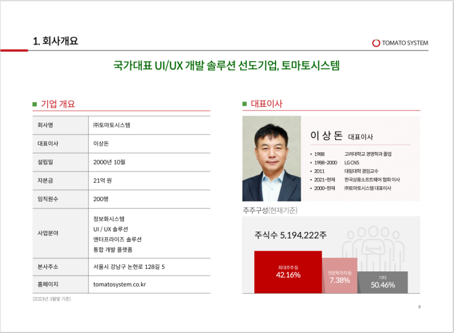Viewport: 454px width, 333px height.
Task: Click the green bullet beside '기업 개요'
Action: (x=35, y=104)
